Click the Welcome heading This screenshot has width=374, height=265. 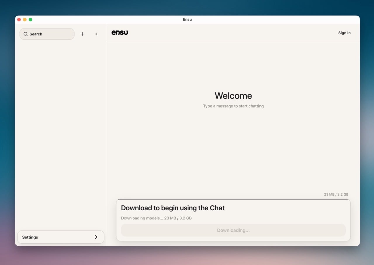pyautogui.click(x=233, y=96)
